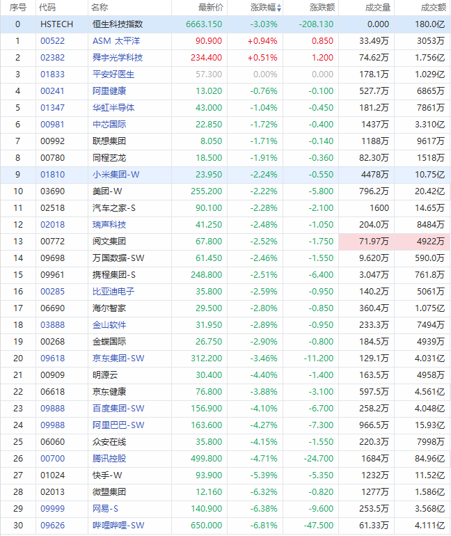
Task: Select index price 6663.150
Action: [204, 24]
